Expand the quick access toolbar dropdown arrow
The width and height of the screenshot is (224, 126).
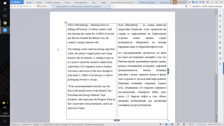[x=35, y=7]
